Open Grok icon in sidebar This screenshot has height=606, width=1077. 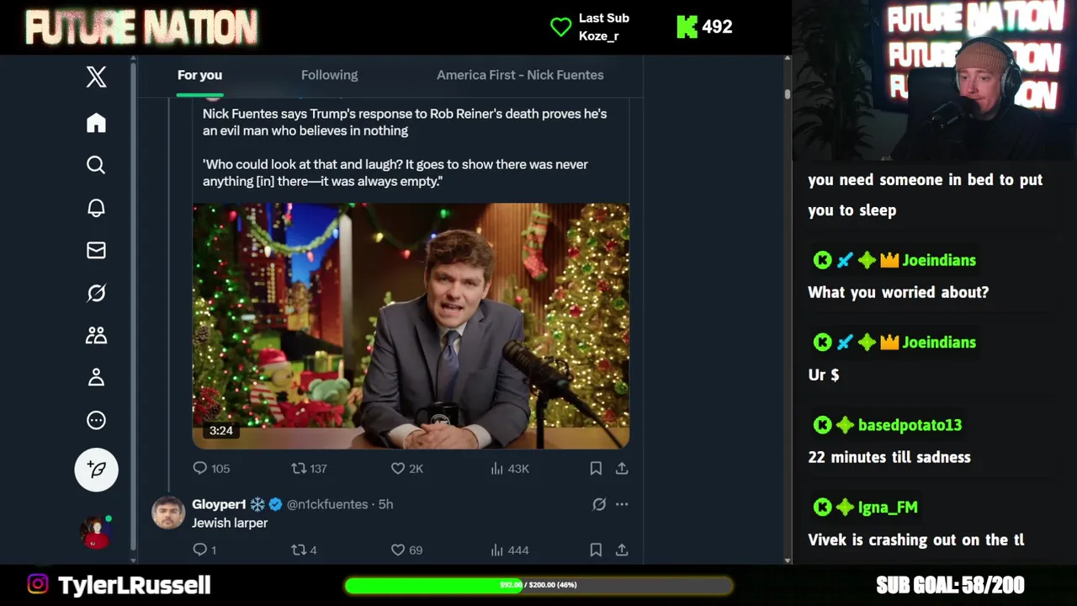tap(96, 293)
